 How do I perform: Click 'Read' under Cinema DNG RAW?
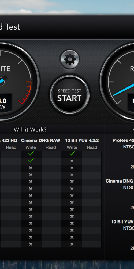pyautogui.click(x=51, y=147)
